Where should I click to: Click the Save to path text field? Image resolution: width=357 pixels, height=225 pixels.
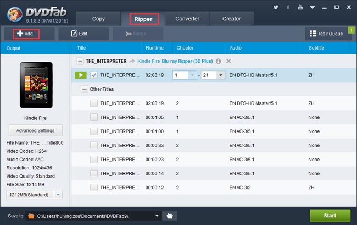[94, 216]
